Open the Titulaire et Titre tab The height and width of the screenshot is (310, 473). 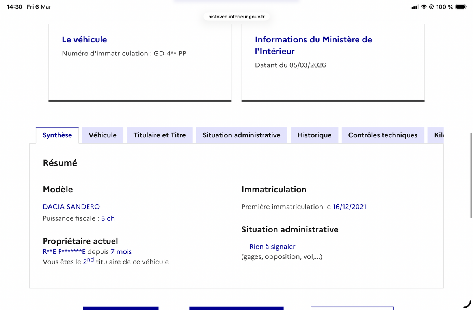(160, 135)
